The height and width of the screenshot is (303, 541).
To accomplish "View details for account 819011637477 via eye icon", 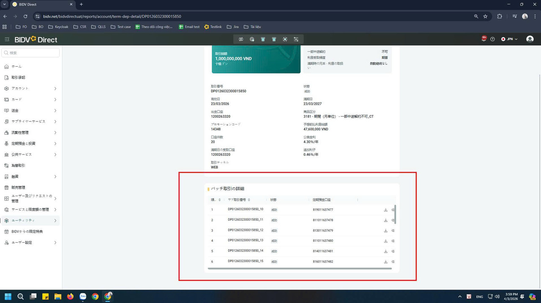I will 393,210.
